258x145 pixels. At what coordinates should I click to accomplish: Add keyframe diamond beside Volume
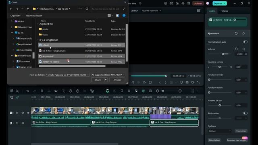pyautogui.click(x=243, y=49)
